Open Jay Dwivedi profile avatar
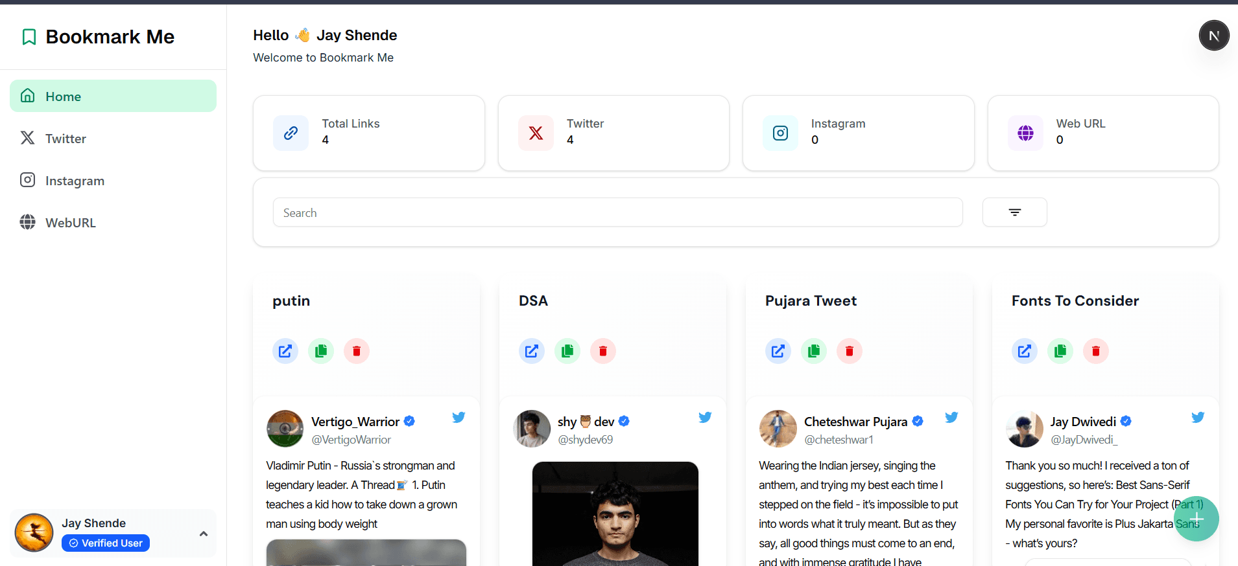1238x566 pixels. point(1025,429)
